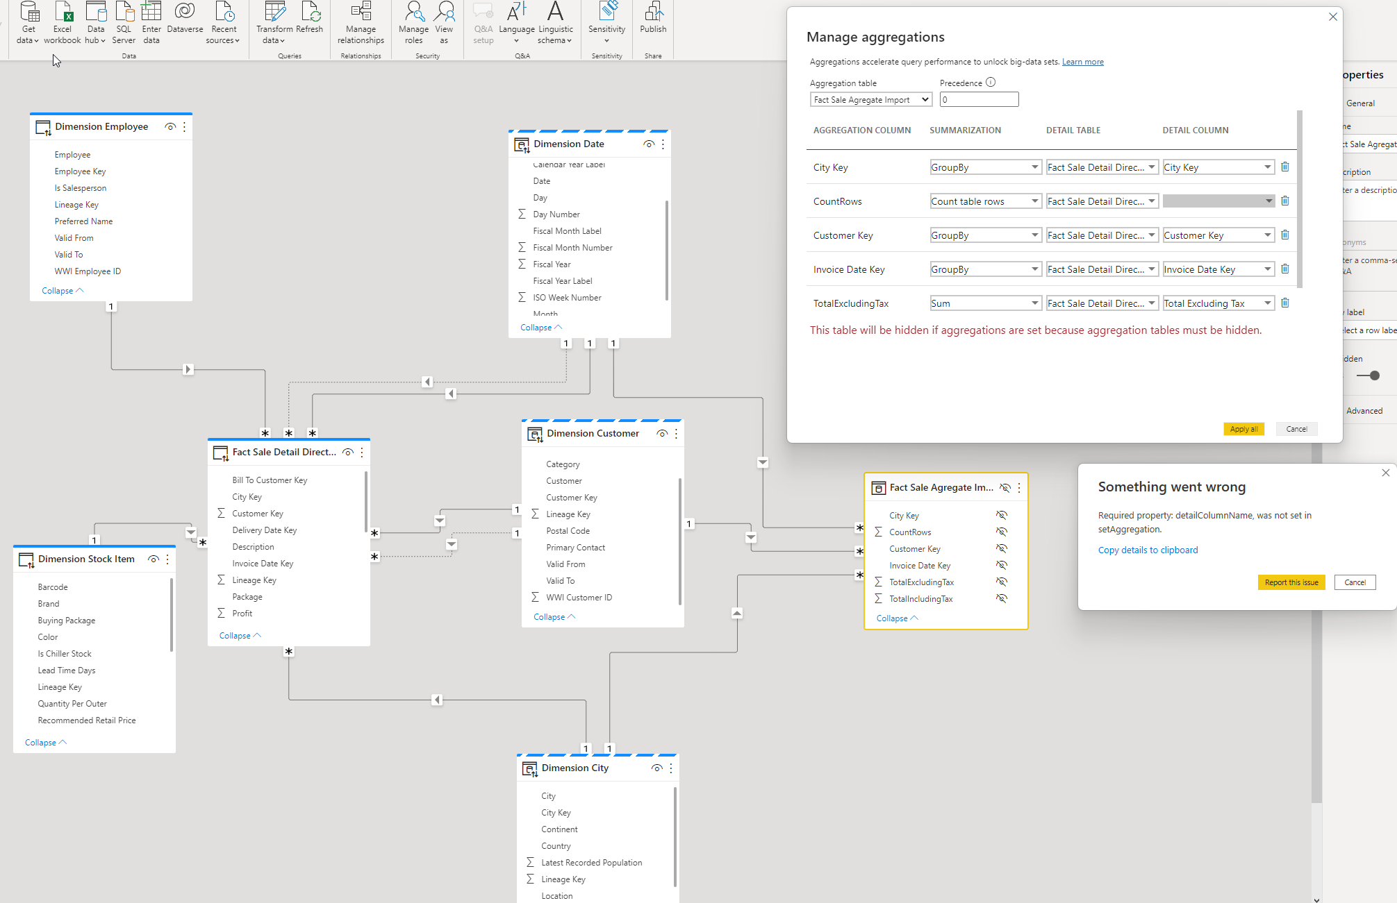Unhide TotalIncludingTax in aggregate table
This screenshot has height=903, width=1397.
[1001, 598]
